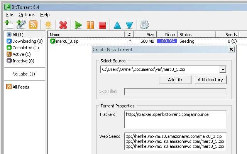Sort by the # column header
Image resolution: width=247 pixels, height=154 pixels.
pyautogui.click(x=129, y=34)
